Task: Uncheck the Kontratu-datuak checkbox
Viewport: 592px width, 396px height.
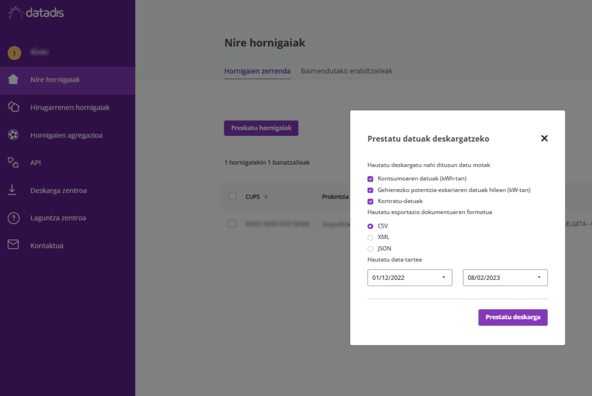Action: (371, 201)
